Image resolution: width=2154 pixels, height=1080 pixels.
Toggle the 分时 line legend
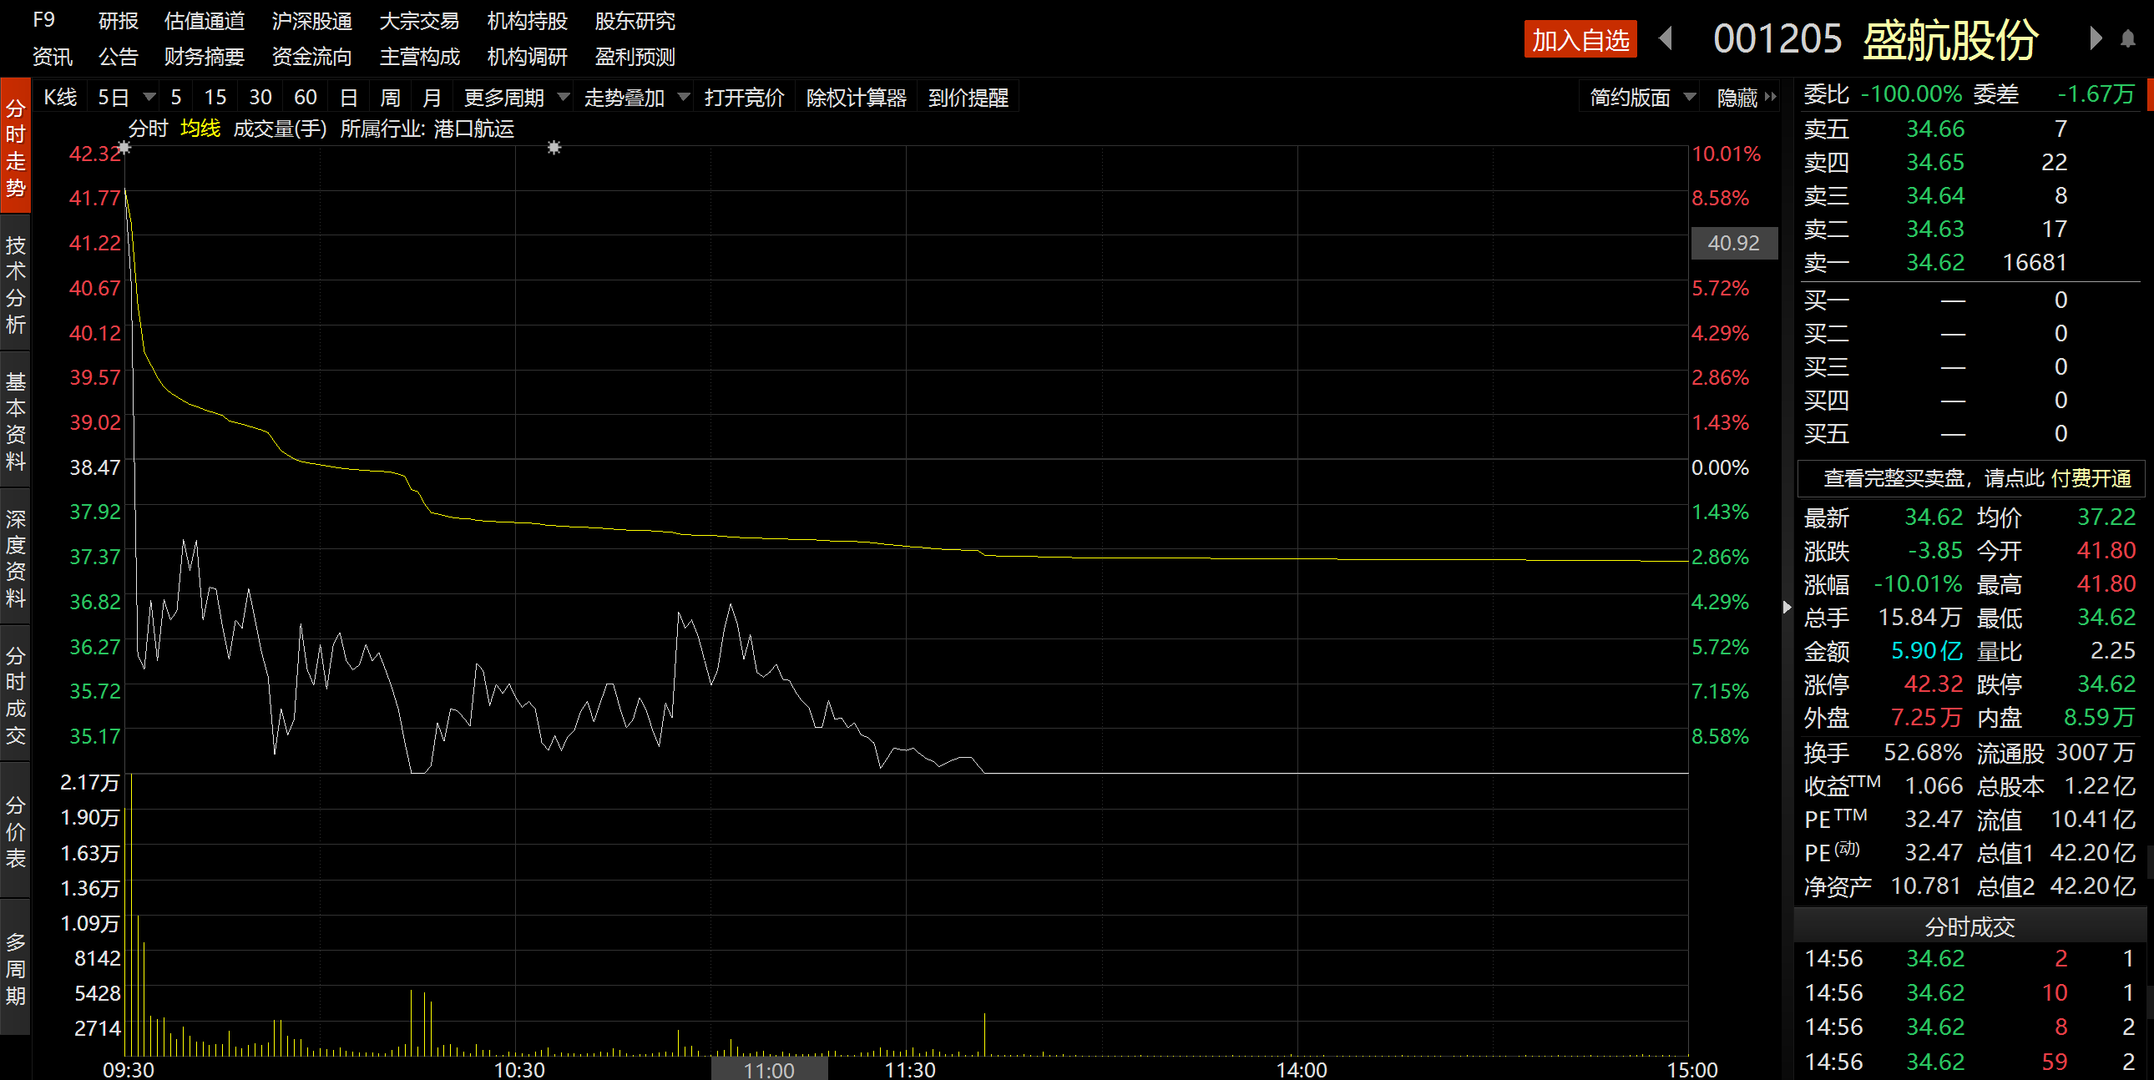click(148, 129)
